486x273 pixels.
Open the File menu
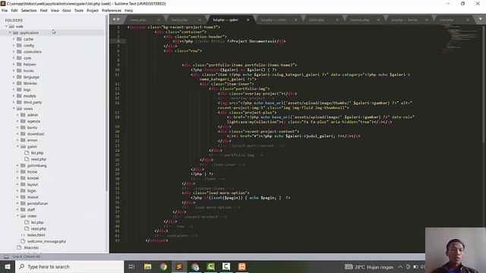click(5, 10)
